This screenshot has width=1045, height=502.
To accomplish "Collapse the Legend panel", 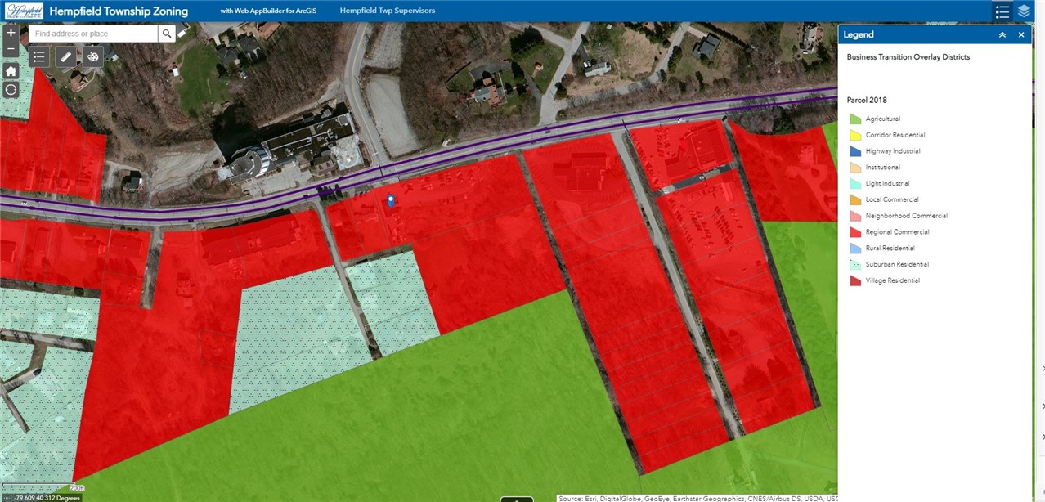I will tap(1002, 35).
